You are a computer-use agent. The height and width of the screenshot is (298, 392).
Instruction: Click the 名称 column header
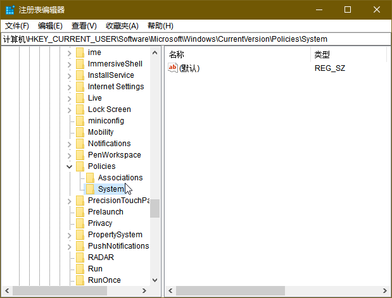click(x=237, y=54)
